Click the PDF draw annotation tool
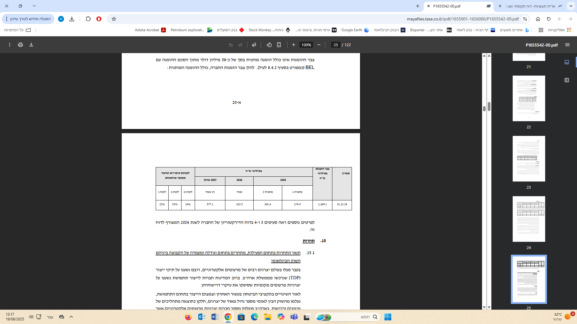The width and height of the screenshot is (577, 324). point(254,45)
